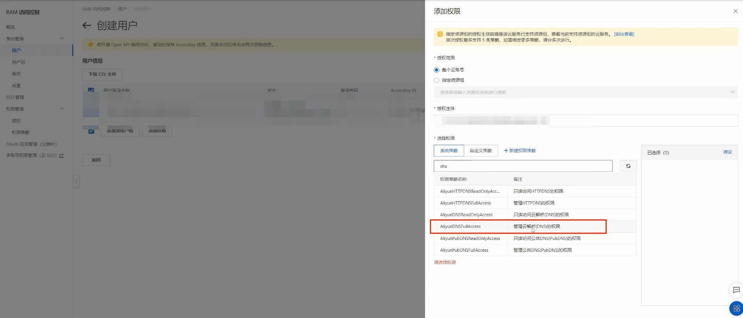Collapse the left sidebar with the arrow handle
Screen dimensions: 743x318
(77, 181)
